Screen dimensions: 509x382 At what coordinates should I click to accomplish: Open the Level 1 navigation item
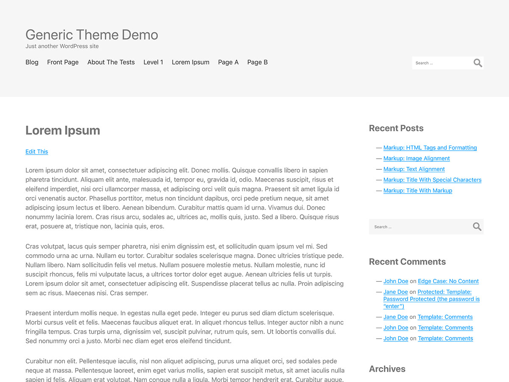(153, 62)
